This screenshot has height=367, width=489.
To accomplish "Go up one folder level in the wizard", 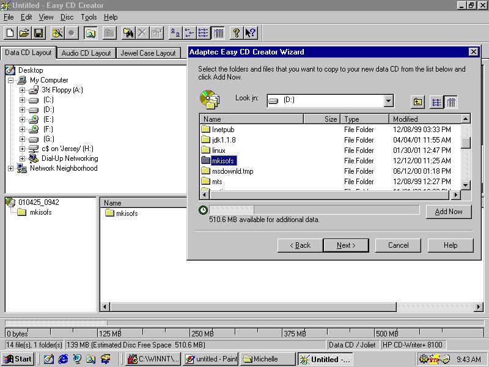I will click(417, 102).
